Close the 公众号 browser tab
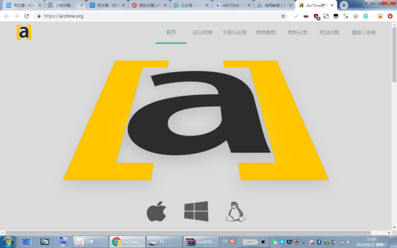This screenshot has width=397, height=248. (x=207, y=6)
